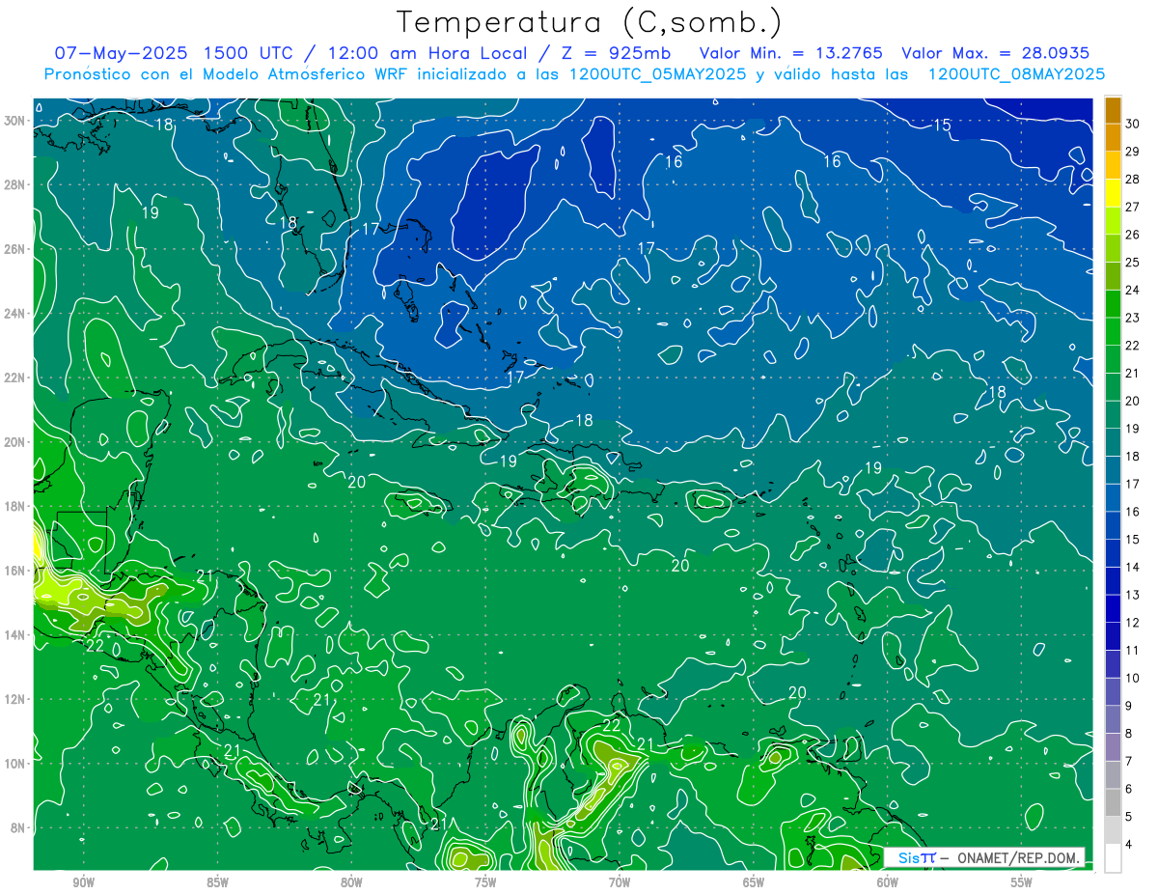Click the color scale value '27'

pyautogui.click(x=1133, y=207)
